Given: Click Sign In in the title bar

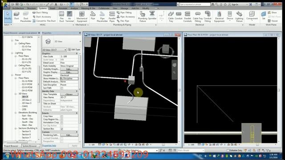Looking at the screenshot, I should 233,4.
